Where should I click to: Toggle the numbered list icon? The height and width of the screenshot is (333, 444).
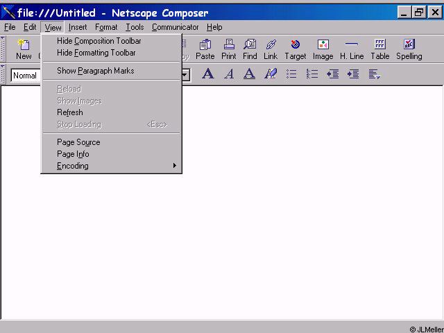point(312,74)
